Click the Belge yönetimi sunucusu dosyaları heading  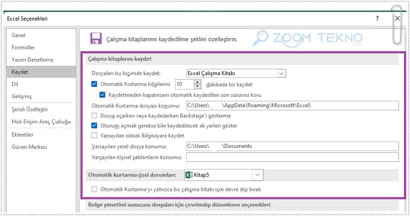(x=179, y=205)
